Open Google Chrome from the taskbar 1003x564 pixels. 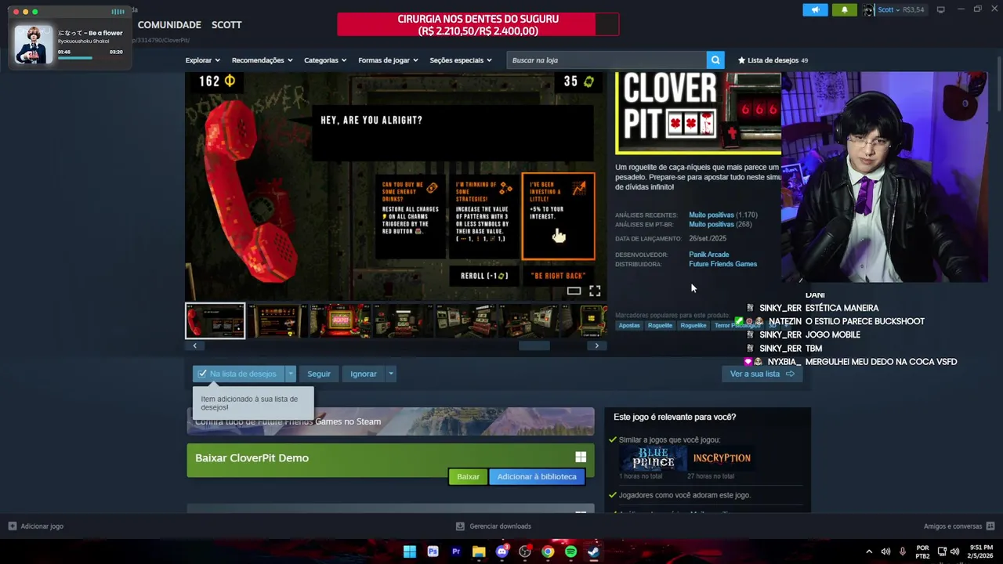[x=548, y=551]
